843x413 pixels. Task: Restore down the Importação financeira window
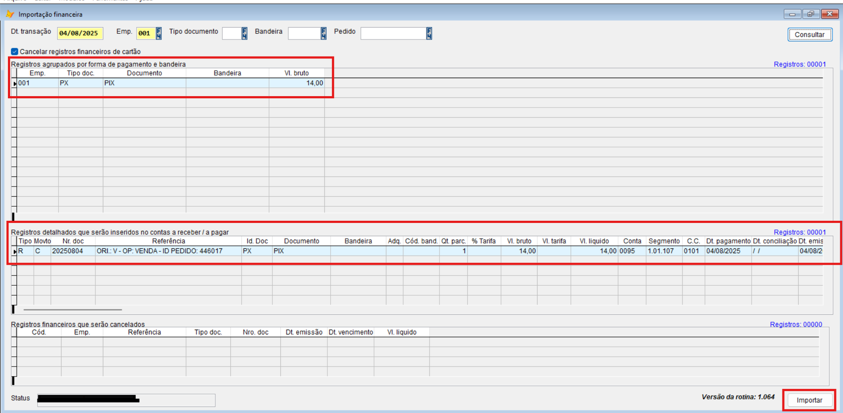click(x=810, y=14)
